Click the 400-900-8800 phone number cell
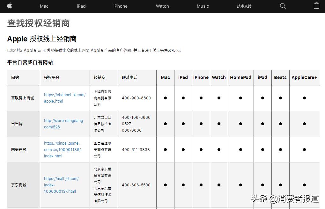Viewport: 325px width, 209px height. 136,98
